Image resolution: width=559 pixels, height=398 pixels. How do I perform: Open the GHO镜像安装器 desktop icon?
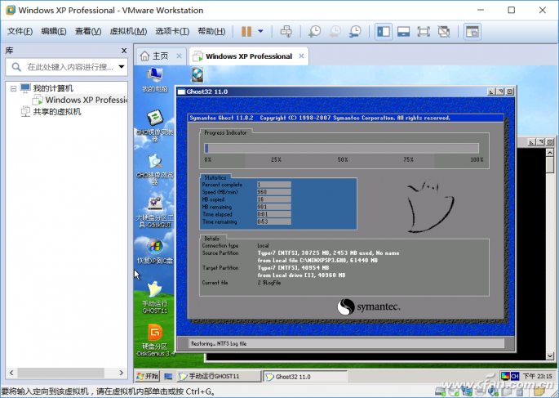pyautogui.click(x=155, y=126)
